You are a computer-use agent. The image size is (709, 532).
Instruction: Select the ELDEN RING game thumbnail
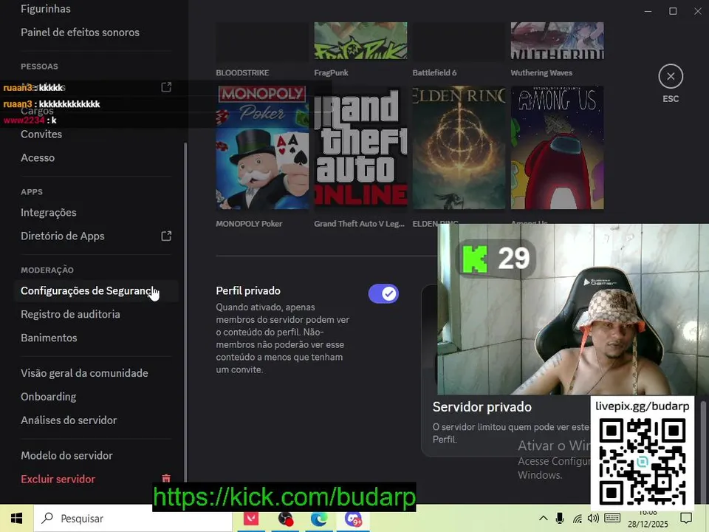(x=459, y=148)
